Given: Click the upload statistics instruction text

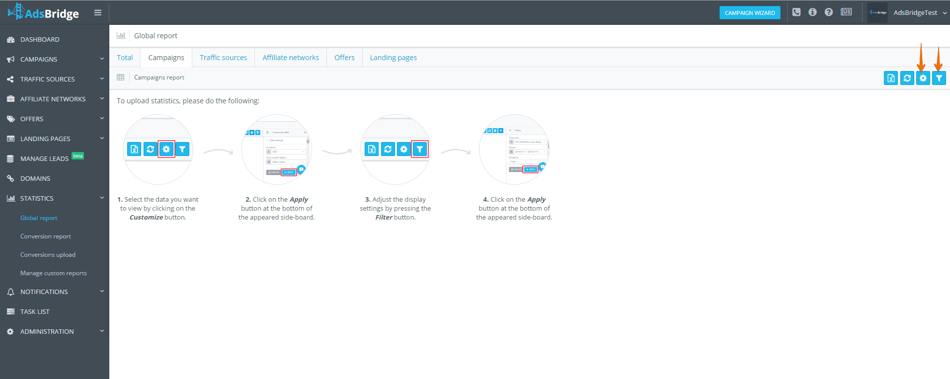Looking at the screenshot, I should 188,101.
